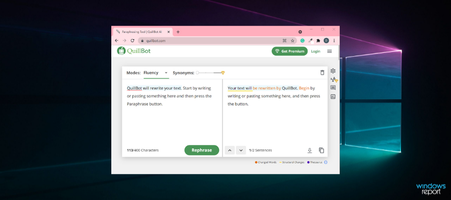Open the statistics chart sidebar icon
Screen dimensions: 451x200
coord(333,96)
